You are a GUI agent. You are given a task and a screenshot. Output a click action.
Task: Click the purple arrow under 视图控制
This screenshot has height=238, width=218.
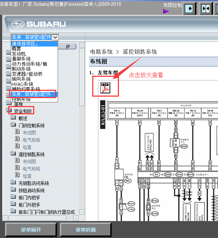[x=166, y=11]
